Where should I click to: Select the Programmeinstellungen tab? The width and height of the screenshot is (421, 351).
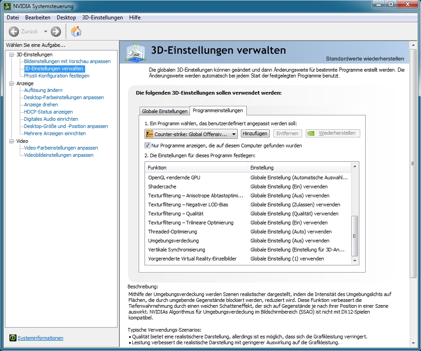tap(218, 110)
